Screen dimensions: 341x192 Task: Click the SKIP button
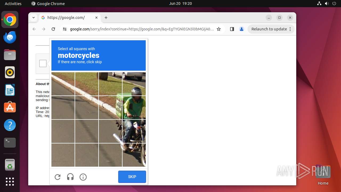132,177
